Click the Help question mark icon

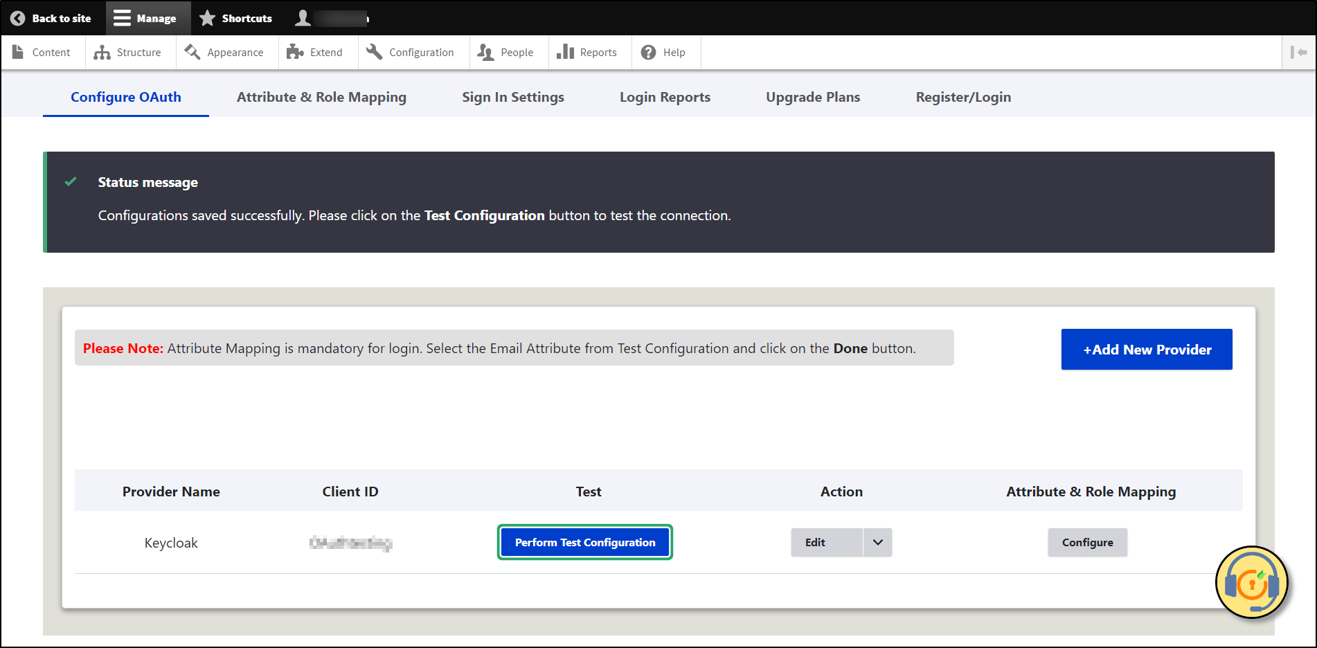tap(648, 52)
